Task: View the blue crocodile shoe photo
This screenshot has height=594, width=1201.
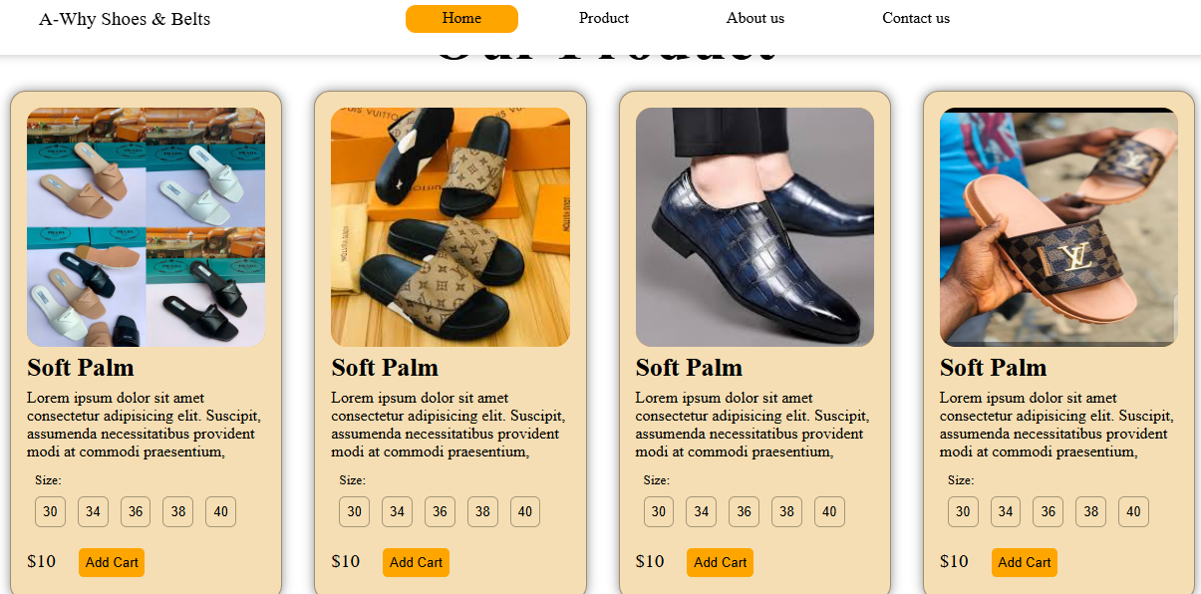Action: click(754, 227)
